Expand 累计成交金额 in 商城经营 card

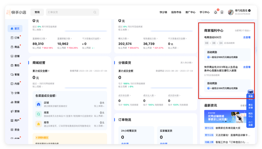[x=41, y=71]
